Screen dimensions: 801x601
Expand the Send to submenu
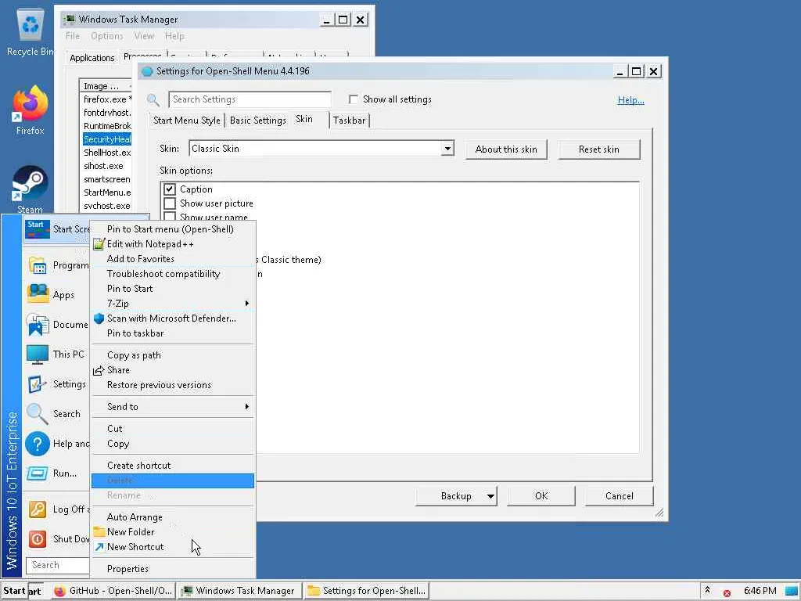click(x=173, y=407)
